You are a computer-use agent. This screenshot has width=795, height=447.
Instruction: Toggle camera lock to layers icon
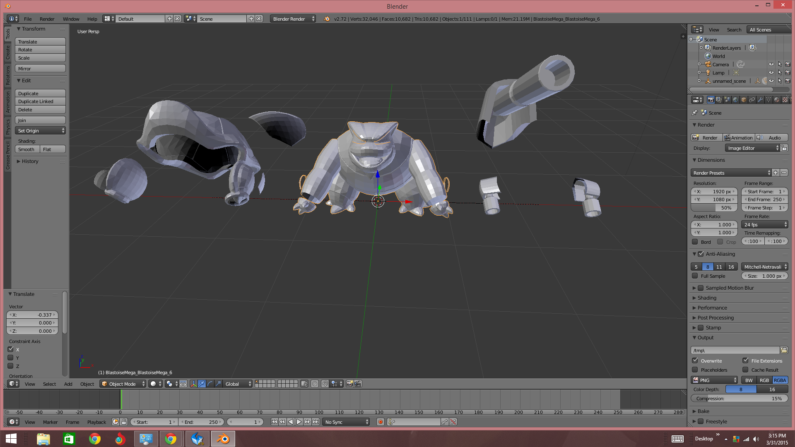click(304, 384)
